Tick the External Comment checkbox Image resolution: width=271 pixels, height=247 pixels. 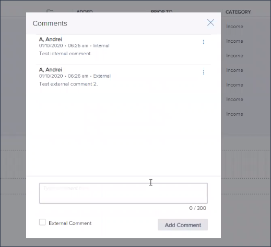42,222
